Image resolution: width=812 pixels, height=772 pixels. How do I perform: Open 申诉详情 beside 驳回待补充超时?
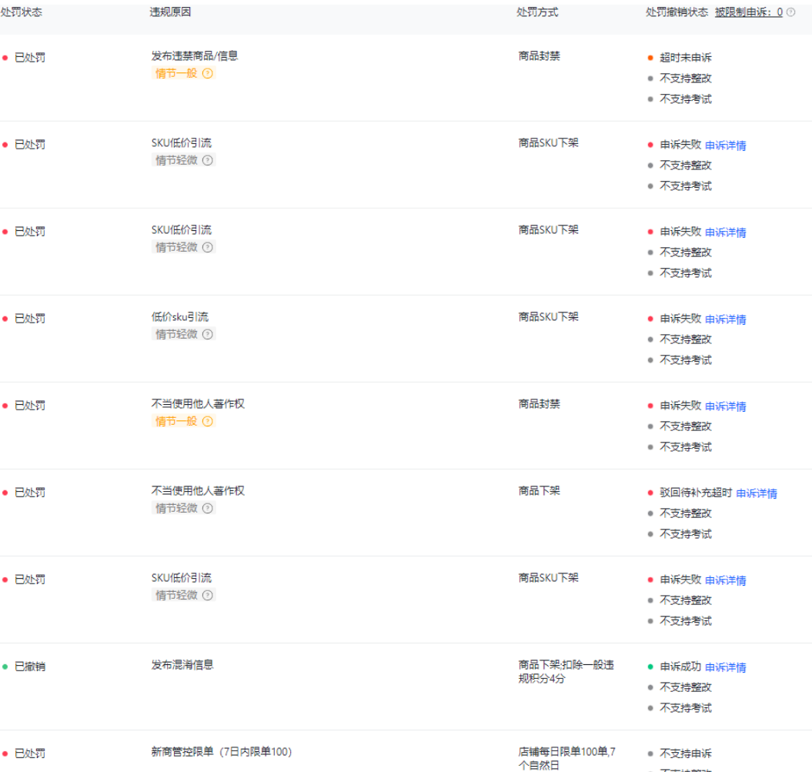pyautogui.click(x=757, y=493)
